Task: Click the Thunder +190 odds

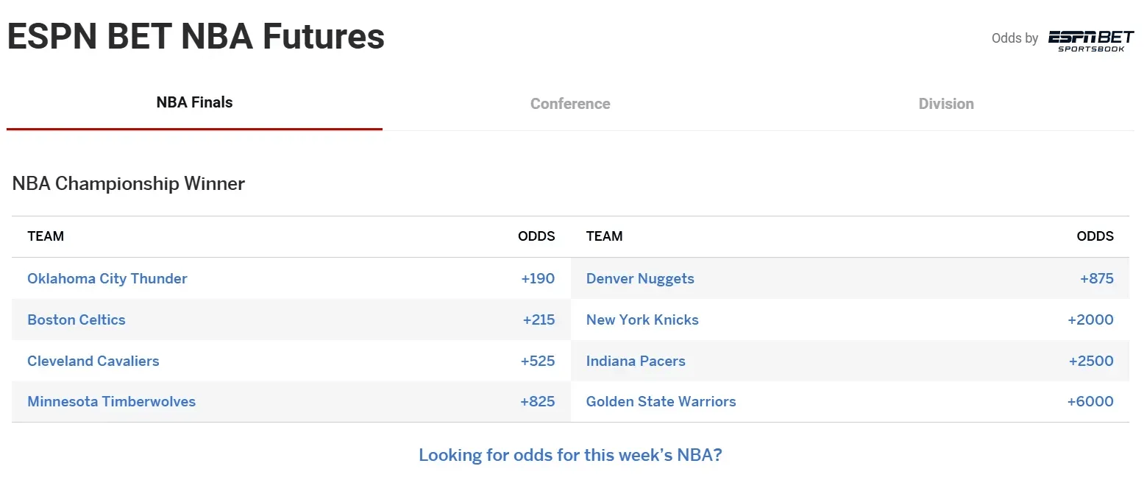Action: (x=538, y=278)
